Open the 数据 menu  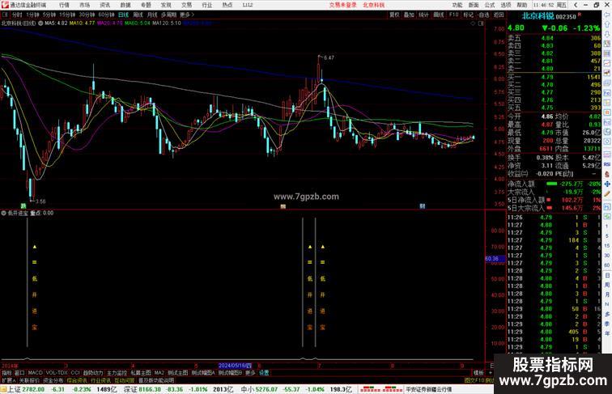pos(125,5)
